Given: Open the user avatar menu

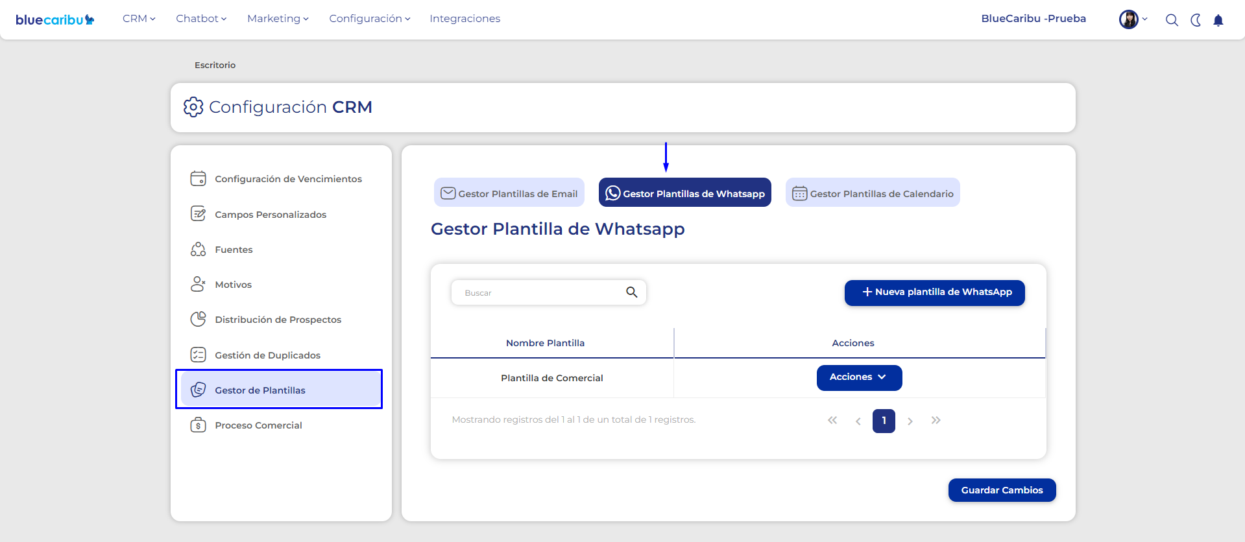Looking at the screenshot, I should pos(1133,19).
